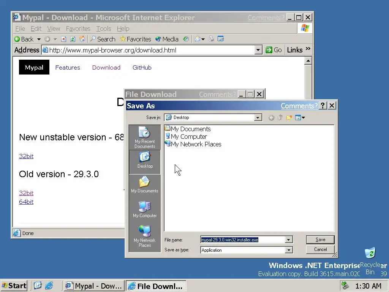Click Comments link in File Download title bar

tap(217, 95)
